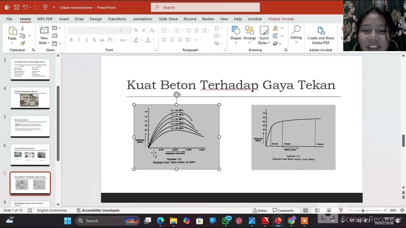Click the Copy icon in Clipboard
The width and height of the screenshot is (406, 228).
[x=23, y=36]
